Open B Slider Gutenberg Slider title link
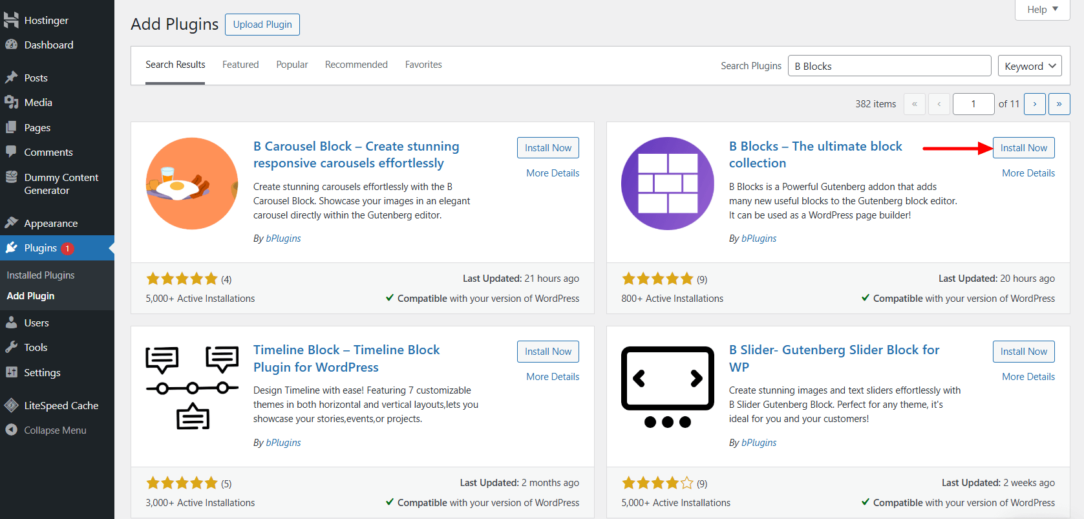This screenshot has height=519, width=1084. point(834,358)
